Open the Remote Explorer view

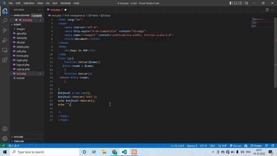pyautogui.click(x=5, y=50)
